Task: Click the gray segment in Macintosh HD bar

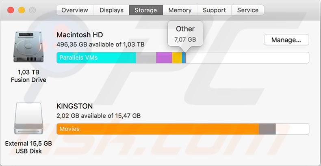Action: [x=145, y=58]
